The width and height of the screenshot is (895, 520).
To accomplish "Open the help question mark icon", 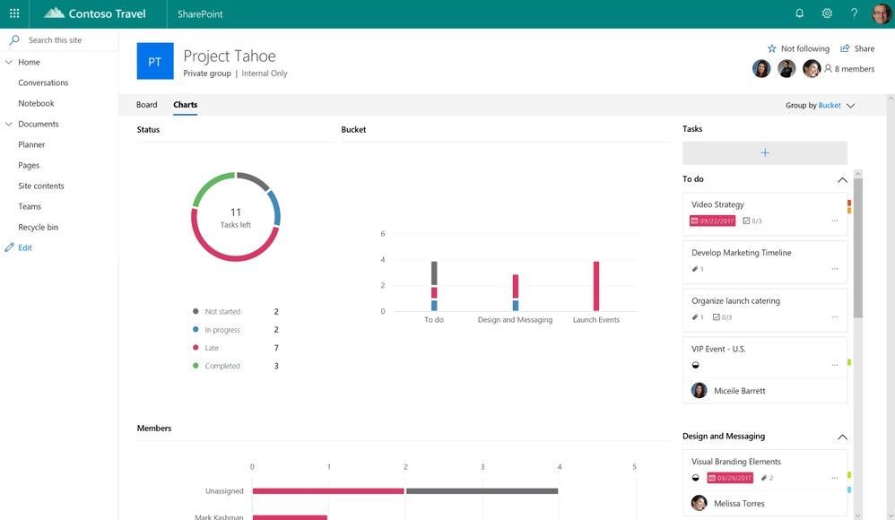I will (854, 13).
